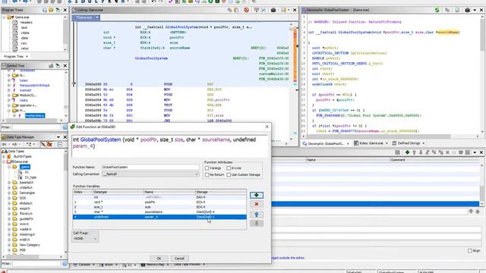Select the Headers program tree item
The height and width of the screenshot is (273, 486).
(x=26, y=22)
